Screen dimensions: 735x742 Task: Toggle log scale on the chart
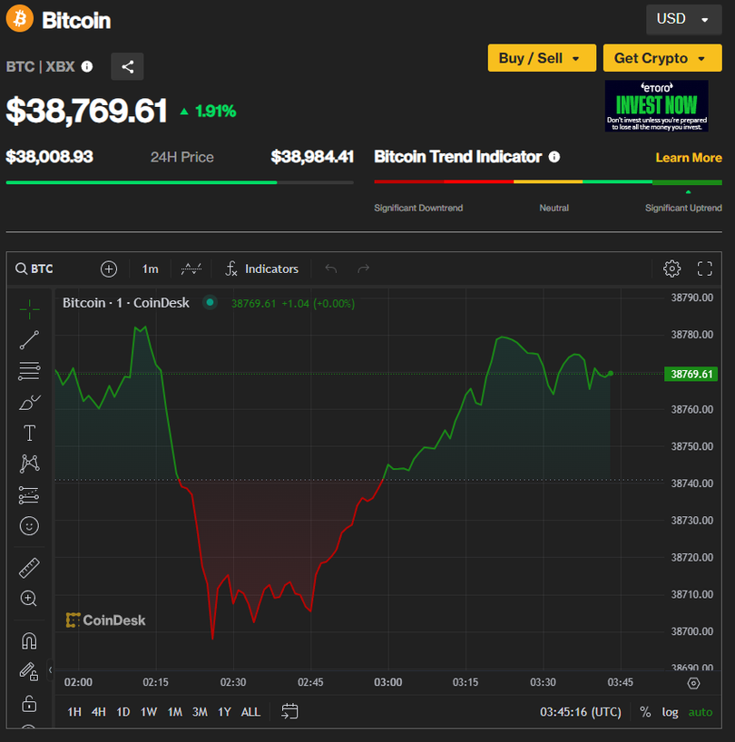[x=670, y=712]
